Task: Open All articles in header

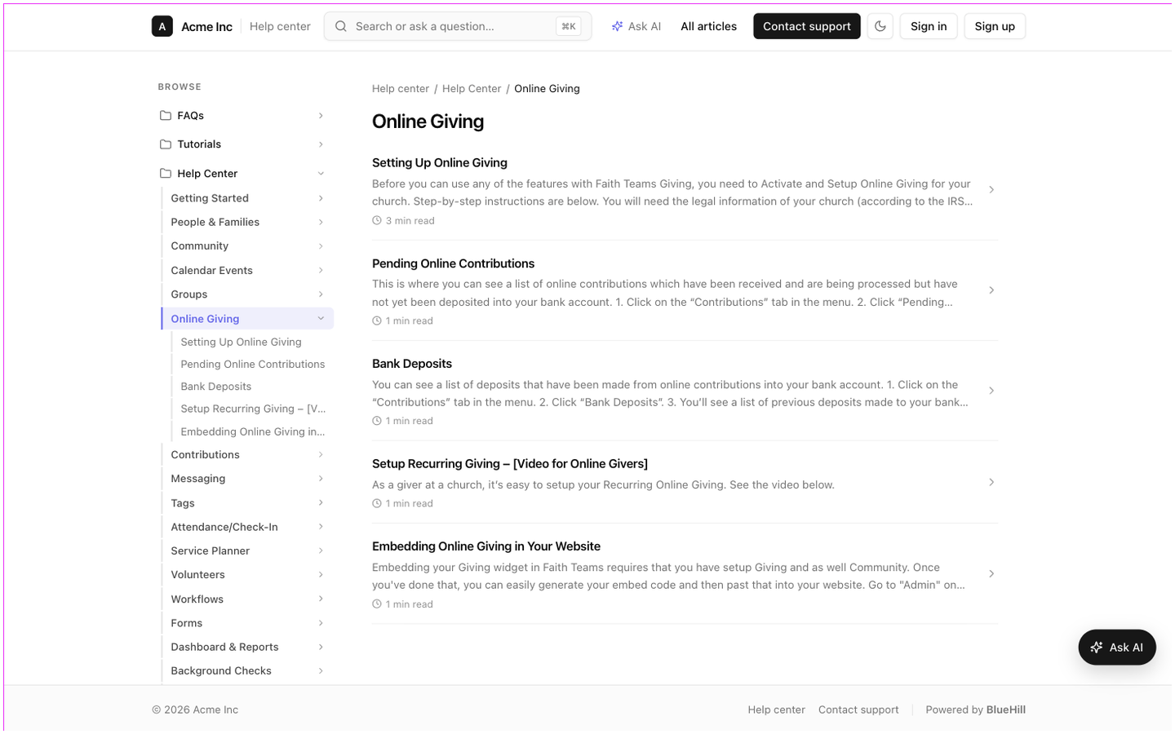Action: point(708,26)
